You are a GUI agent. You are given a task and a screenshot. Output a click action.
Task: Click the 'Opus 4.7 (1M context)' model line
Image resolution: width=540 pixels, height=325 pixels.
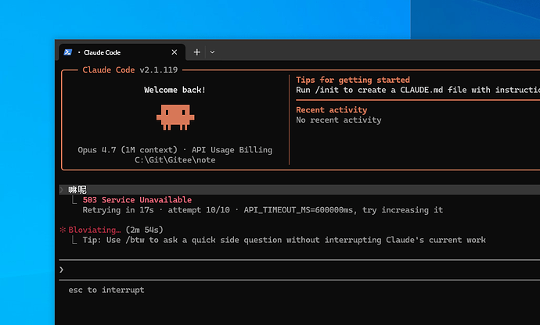[175, 150]
